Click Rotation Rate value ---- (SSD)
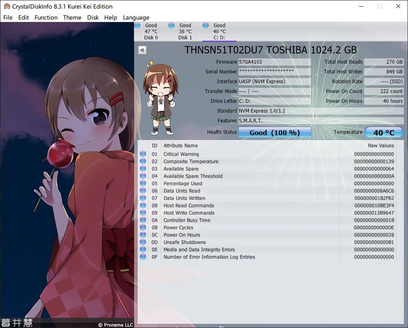The height and width of the screenshot is (328, 408). click(x=384, y=81)
